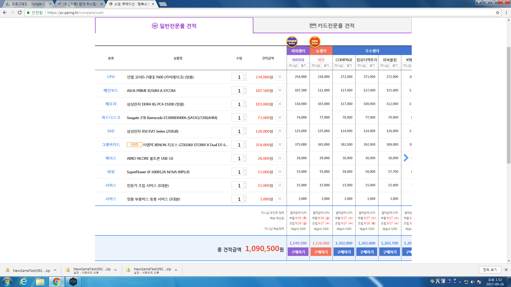Screen dimensions: 511x287
Task: Delete the expert assembly service row
Action: 280,185
